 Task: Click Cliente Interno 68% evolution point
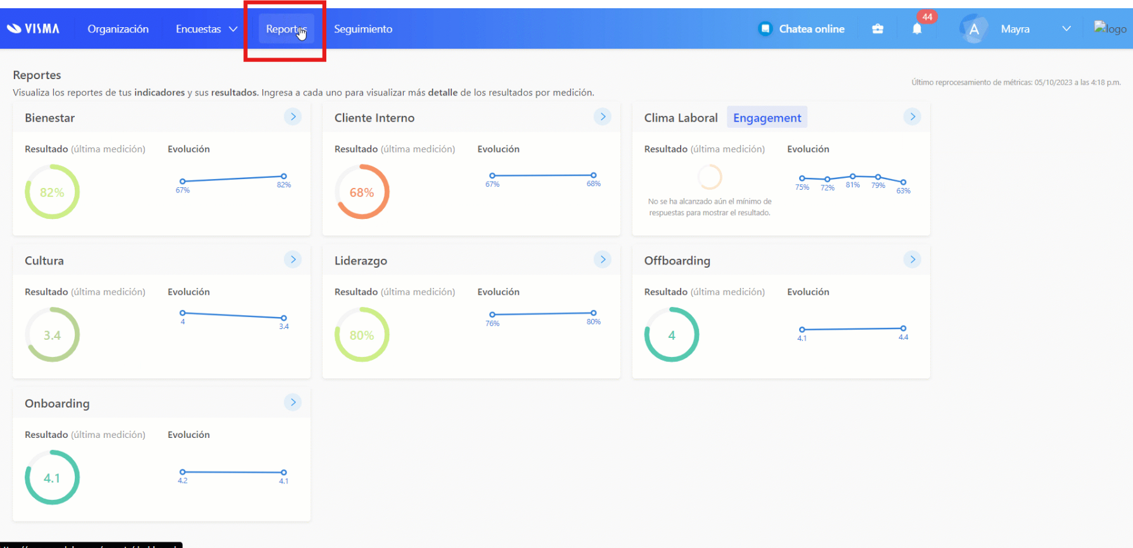pyautogui.click(x=594, y=175)
